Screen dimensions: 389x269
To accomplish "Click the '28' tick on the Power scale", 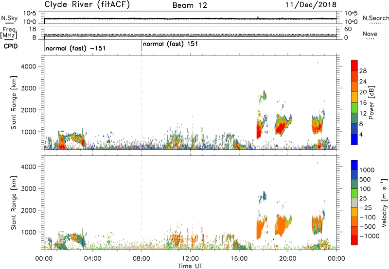I will click(363, 71).
